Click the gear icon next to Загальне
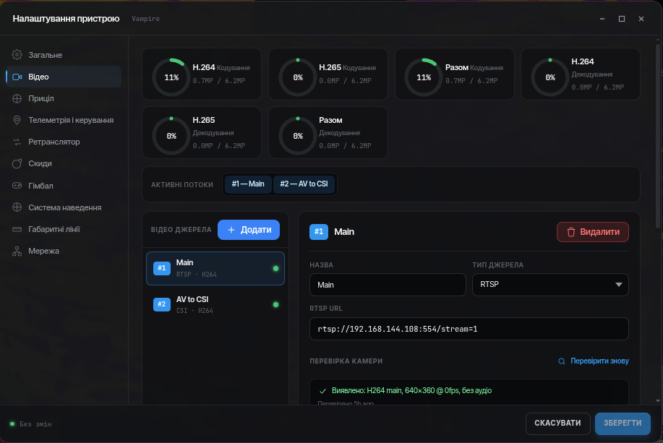The image size is (663, 443). pos(17,54)
